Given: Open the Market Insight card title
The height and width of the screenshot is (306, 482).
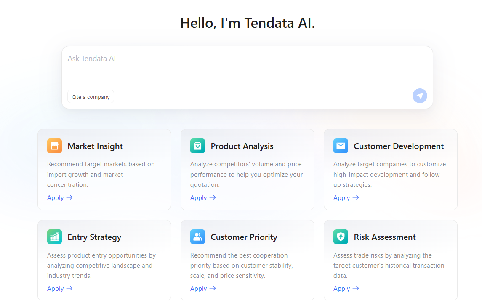Looking at the screenshot, I should tap(95, 146).
